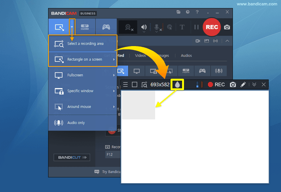The image size is (281, 192).
Task: Click the broadcast signal icon in status bar
Action: pos(216,41)
